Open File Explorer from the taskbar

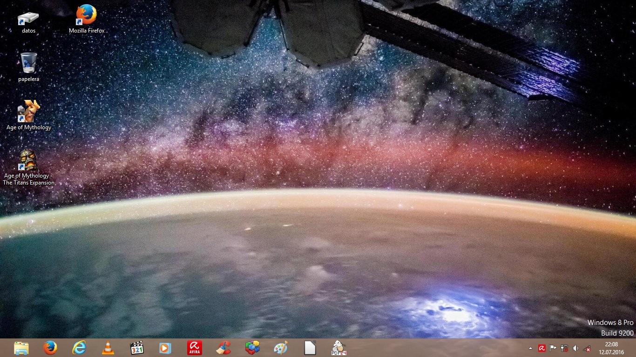point(21,348)
